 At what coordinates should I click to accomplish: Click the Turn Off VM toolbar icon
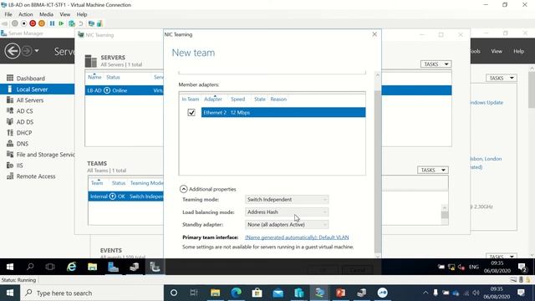pyautogui.click(x=23, y=23)
